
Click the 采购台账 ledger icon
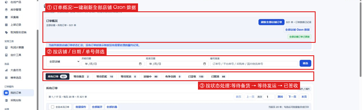6,100
